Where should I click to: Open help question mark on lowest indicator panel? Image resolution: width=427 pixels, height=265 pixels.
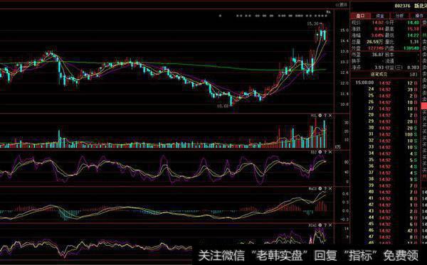[x=325, y=225]
